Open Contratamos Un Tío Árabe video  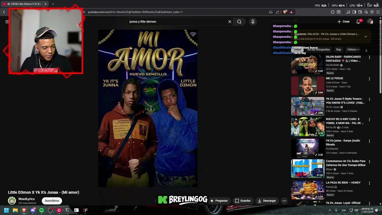307,169
